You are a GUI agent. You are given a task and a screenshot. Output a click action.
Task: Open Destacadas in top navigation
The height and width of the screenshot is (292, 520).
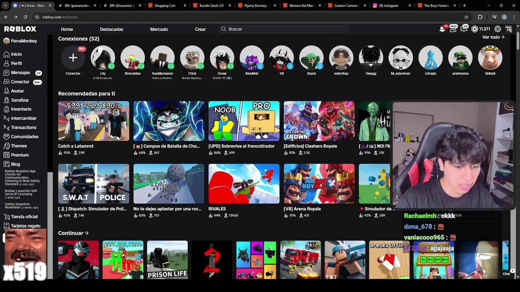click(x=111, y=29)
